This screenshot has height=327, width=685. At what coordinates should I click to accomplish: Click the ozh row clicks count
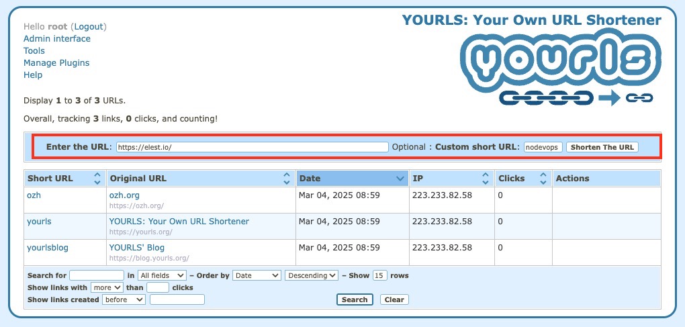click(x=500, y=195)
